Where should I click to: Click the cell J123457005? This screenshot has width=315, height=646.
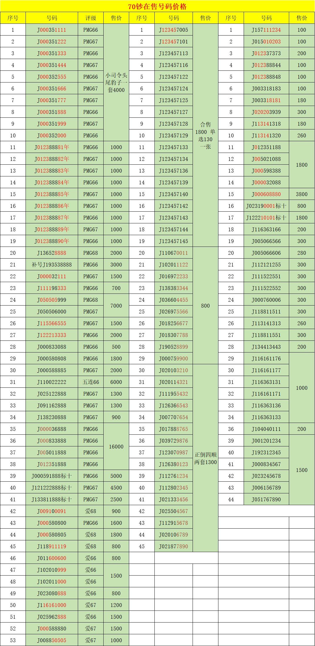[x=173, y=30]
